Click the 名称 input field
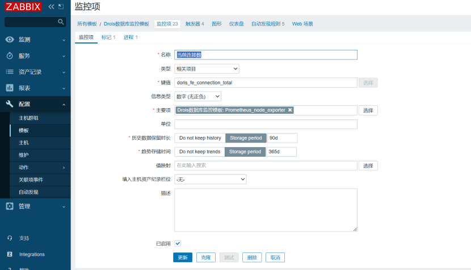Image resolution: width=471 pixels, height=270 pixels. point(266,55)
